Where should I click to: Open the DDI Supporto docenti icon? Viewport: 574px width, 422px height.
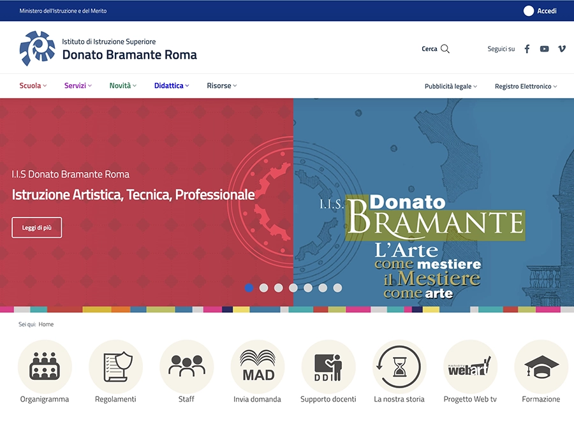[328, 367]
